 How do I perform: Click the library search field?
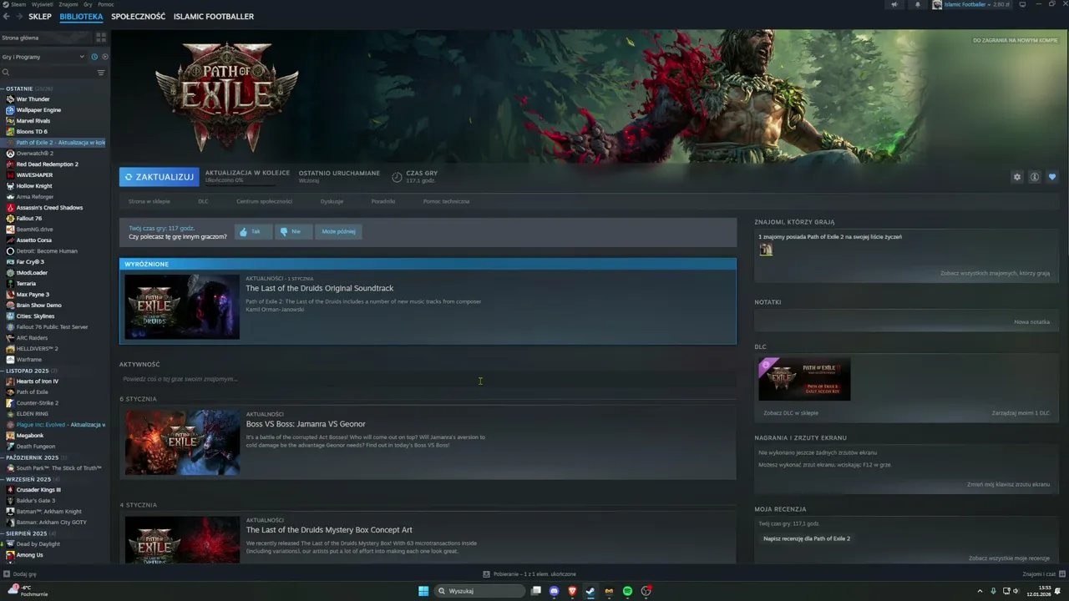tap(48, 73)
